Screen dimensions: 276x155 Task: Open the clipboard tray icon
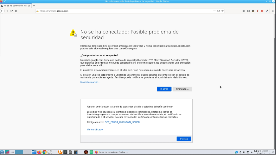click(x=248, y=152)
